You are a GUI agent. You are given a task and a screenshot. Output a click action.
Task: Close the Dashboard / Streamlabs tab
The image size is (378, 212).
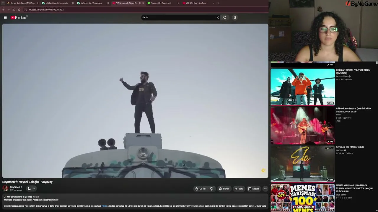tap(73, 3)
